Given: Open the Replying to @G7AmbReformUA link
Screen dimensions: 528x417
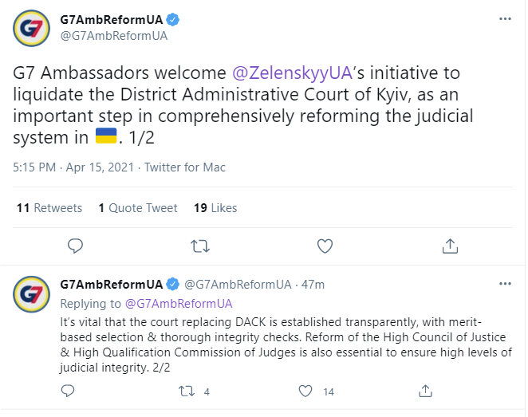Looking at the screenshot, I should [x=179, y=304].
